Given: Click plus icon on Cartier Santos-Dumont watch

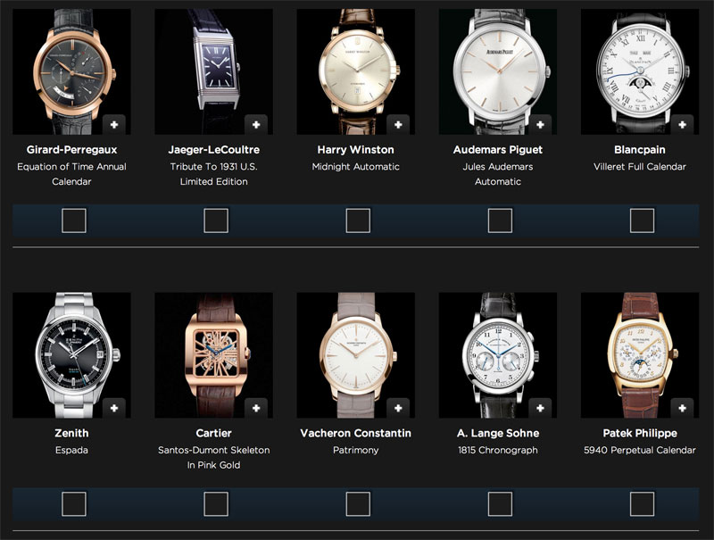Looking at the screenshot, I should (256, 408).
